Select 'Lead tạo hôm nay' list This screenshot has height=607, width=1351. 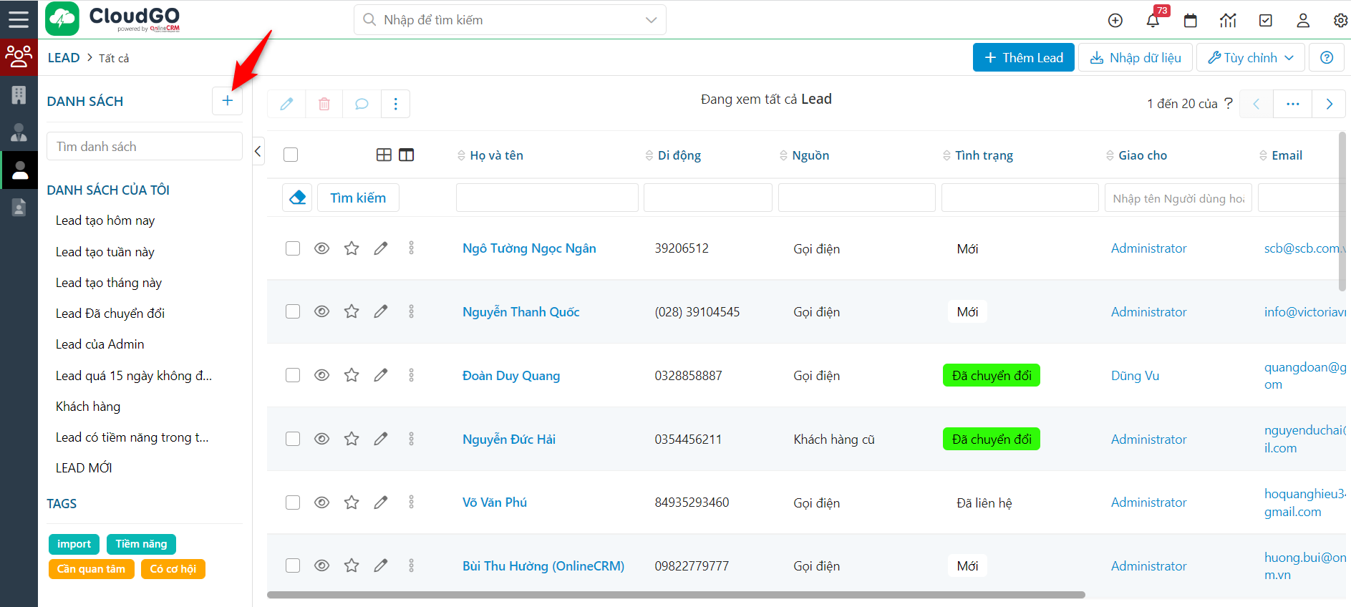105,220
